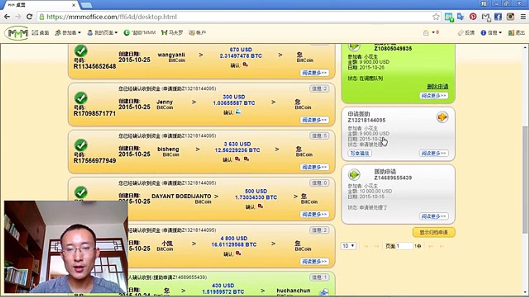The height and width of the screenshot is (297, 529).
Task: Open the Pinterest extension icon
Action: tap(473, 17)
